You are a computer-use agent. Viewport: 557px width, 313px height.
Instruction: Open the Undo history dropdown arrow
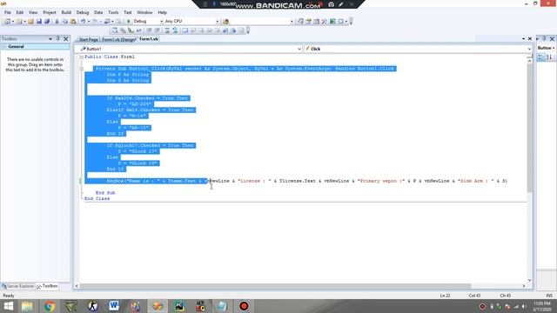(x=89, y=21)
